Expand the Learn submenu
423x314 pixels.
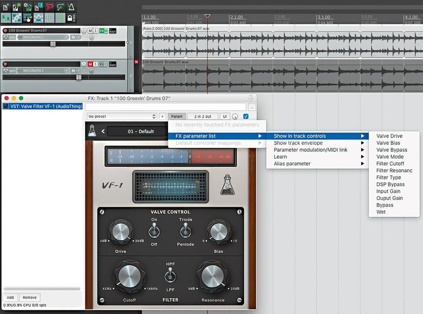(317, 157)
